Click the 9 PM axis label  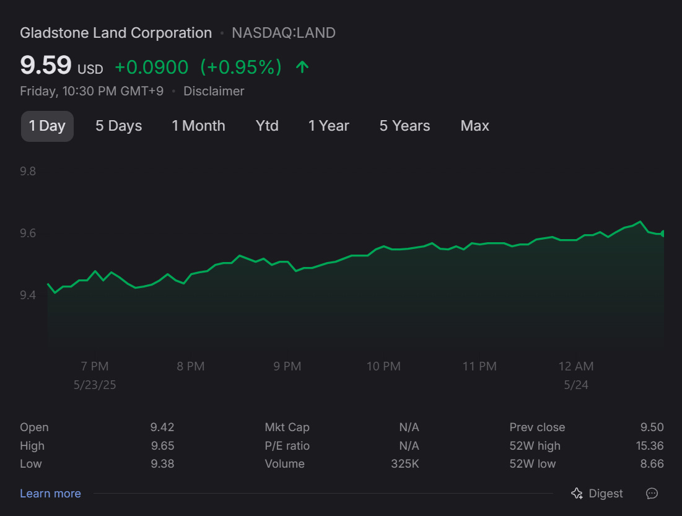pos(287,366)
